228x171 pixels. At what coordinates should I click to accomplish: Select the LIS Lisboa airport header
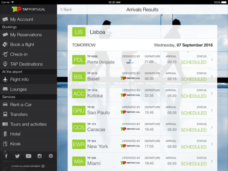142,32
